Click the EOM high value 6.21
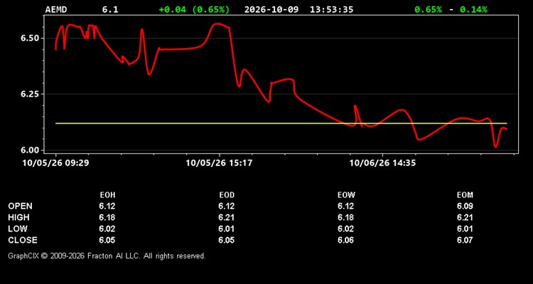The image size is (533, 284). click(x=465, y=217)
